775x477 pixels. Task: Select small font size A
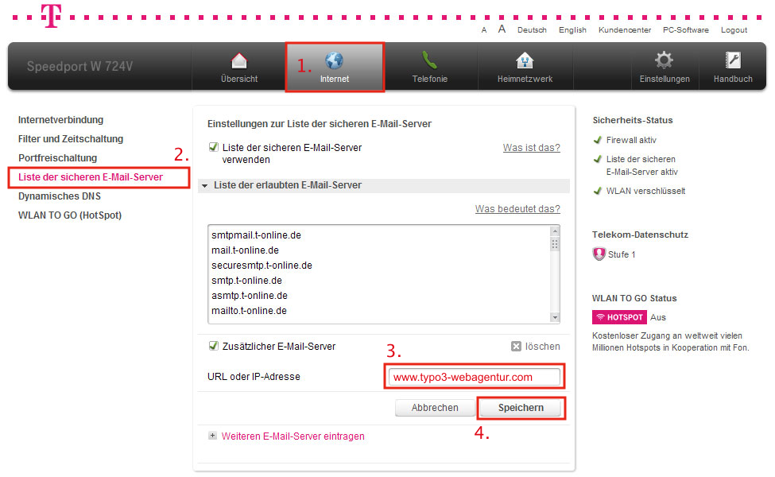point(484,30)
